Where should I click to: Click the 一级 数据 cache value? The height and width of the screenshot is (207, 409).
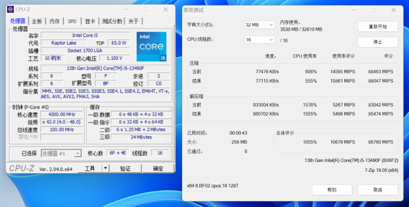point(141,114)
